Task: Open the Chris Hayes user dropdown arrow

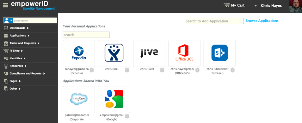Action: [256, 6]
